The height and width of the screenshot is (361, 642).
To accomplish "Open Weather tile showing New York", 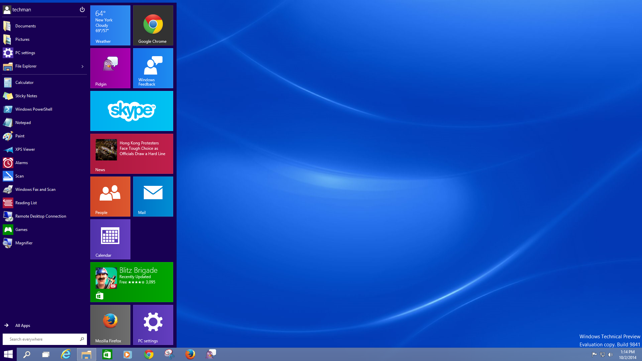I will [x=110, y=25].
